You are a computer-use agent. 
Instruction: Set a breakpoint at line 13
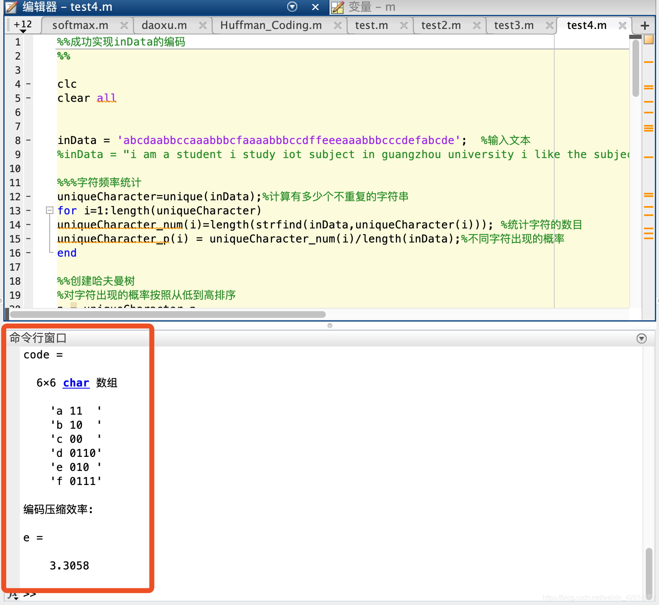pyautogui.click(x=28, y=211)
